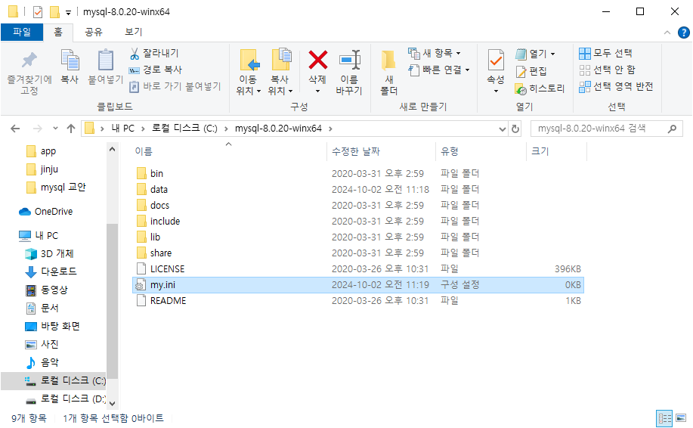Switch to large icons view in status bar
Screen dimensions: 693x428
681,418
